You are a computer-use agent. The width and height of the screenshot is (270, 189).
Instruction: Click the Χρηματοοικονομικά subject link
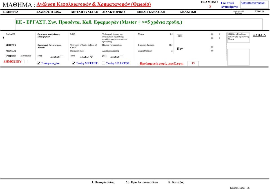[x=253, y=3]
